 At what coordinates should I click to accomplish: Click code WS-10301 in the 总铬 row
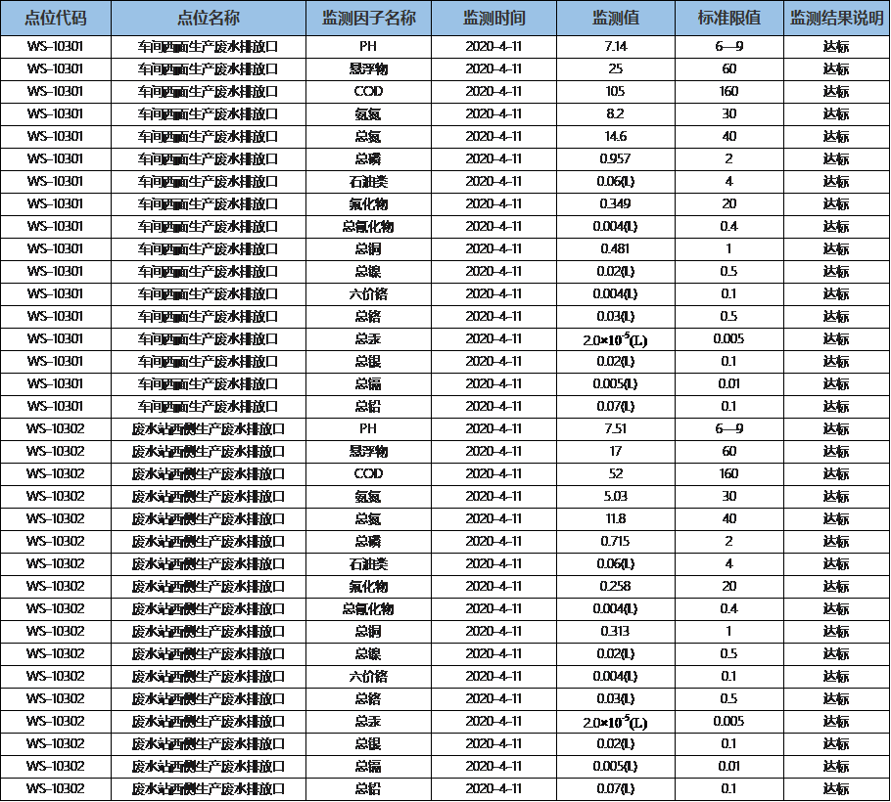point(55,317)
